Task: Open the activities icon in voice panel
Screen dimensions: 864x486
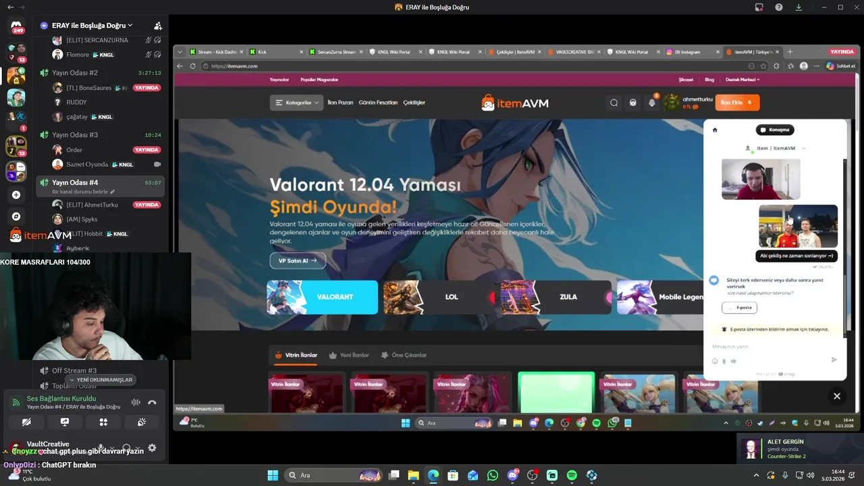Action: 103,422
